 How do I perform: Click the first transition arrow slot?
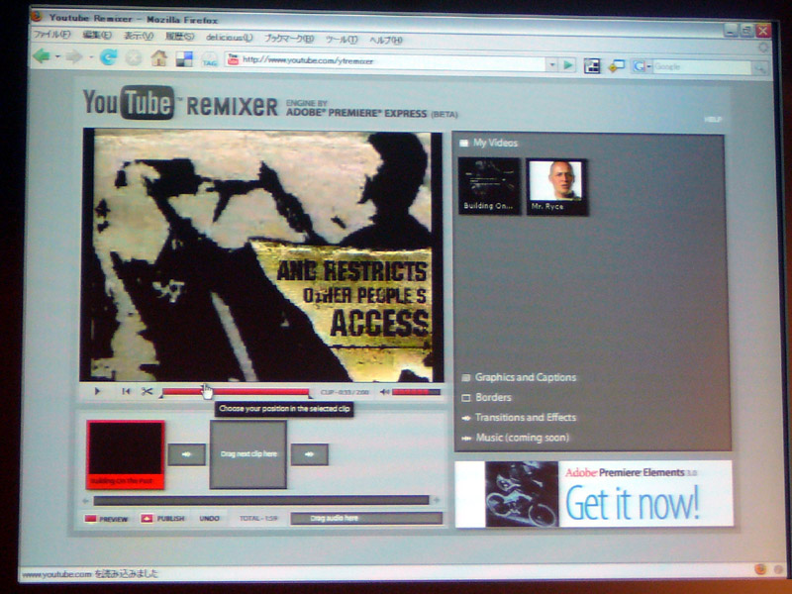click(x=186, y=454)
